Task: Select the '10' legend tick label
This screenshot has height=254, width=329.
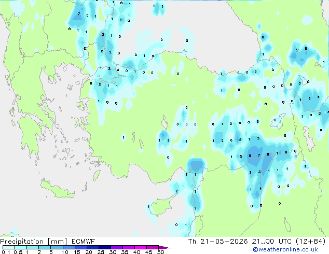Action: point(65,252)
